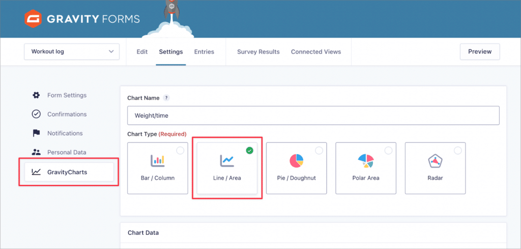This screenshot has height=249, width=521.
Task: Open the Survey Results tab
Action: (258, 52)
